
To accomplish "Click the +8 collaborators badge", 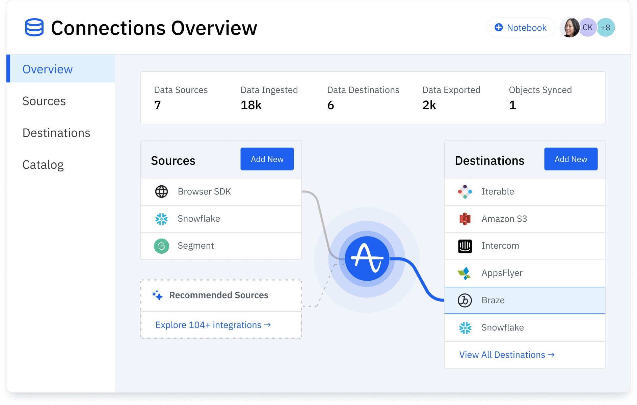I will pos(606,27).
